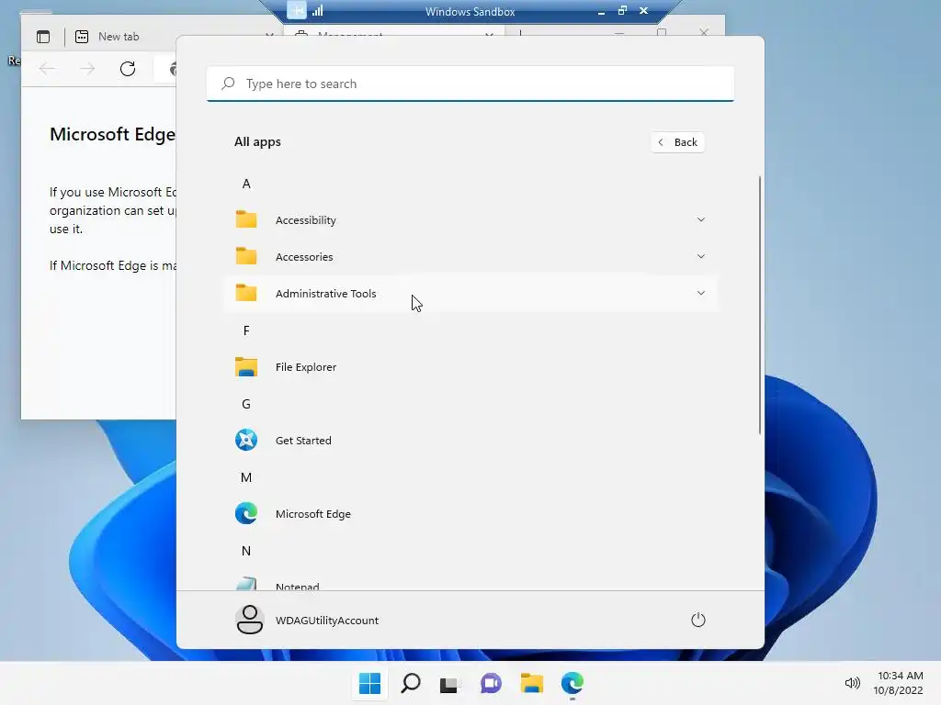Click the tab actions icon in Edge
Viewport: 941px width, 705px height.
pyautogui.click(x=43, y=37)
